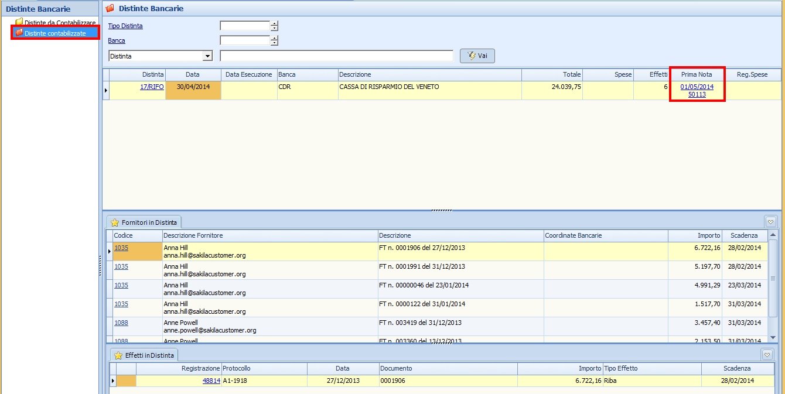Viewport: 785px width, 394px height.
Task: Click the Vai button
Action: [477, 56]
